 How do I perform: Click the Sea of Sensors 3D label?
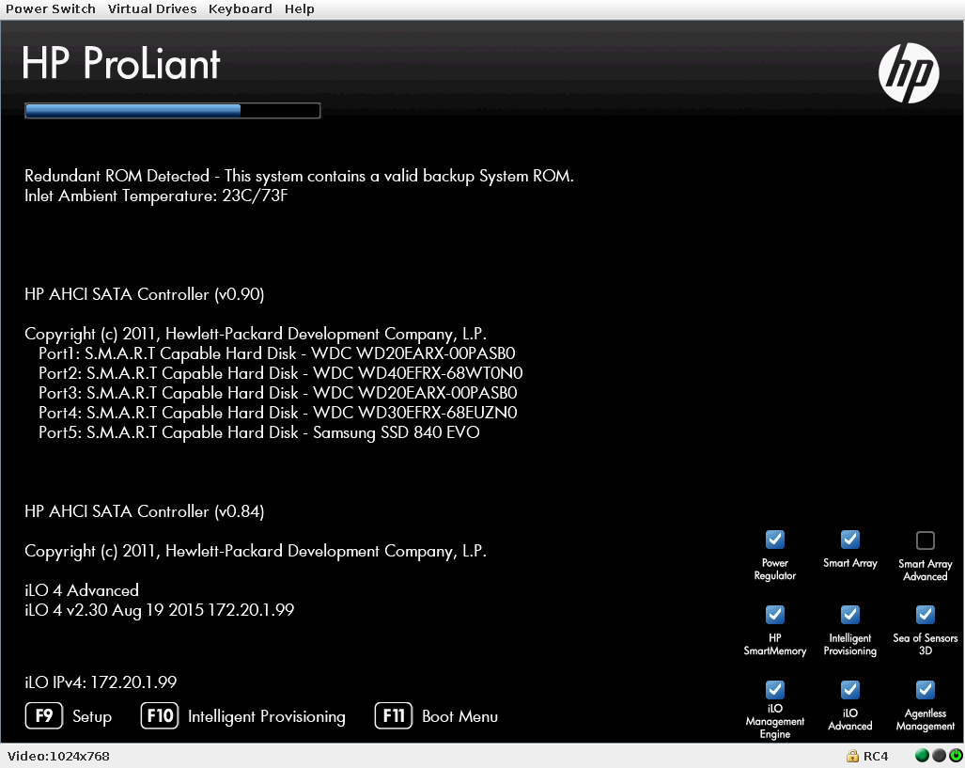click(x=925, y=644)
